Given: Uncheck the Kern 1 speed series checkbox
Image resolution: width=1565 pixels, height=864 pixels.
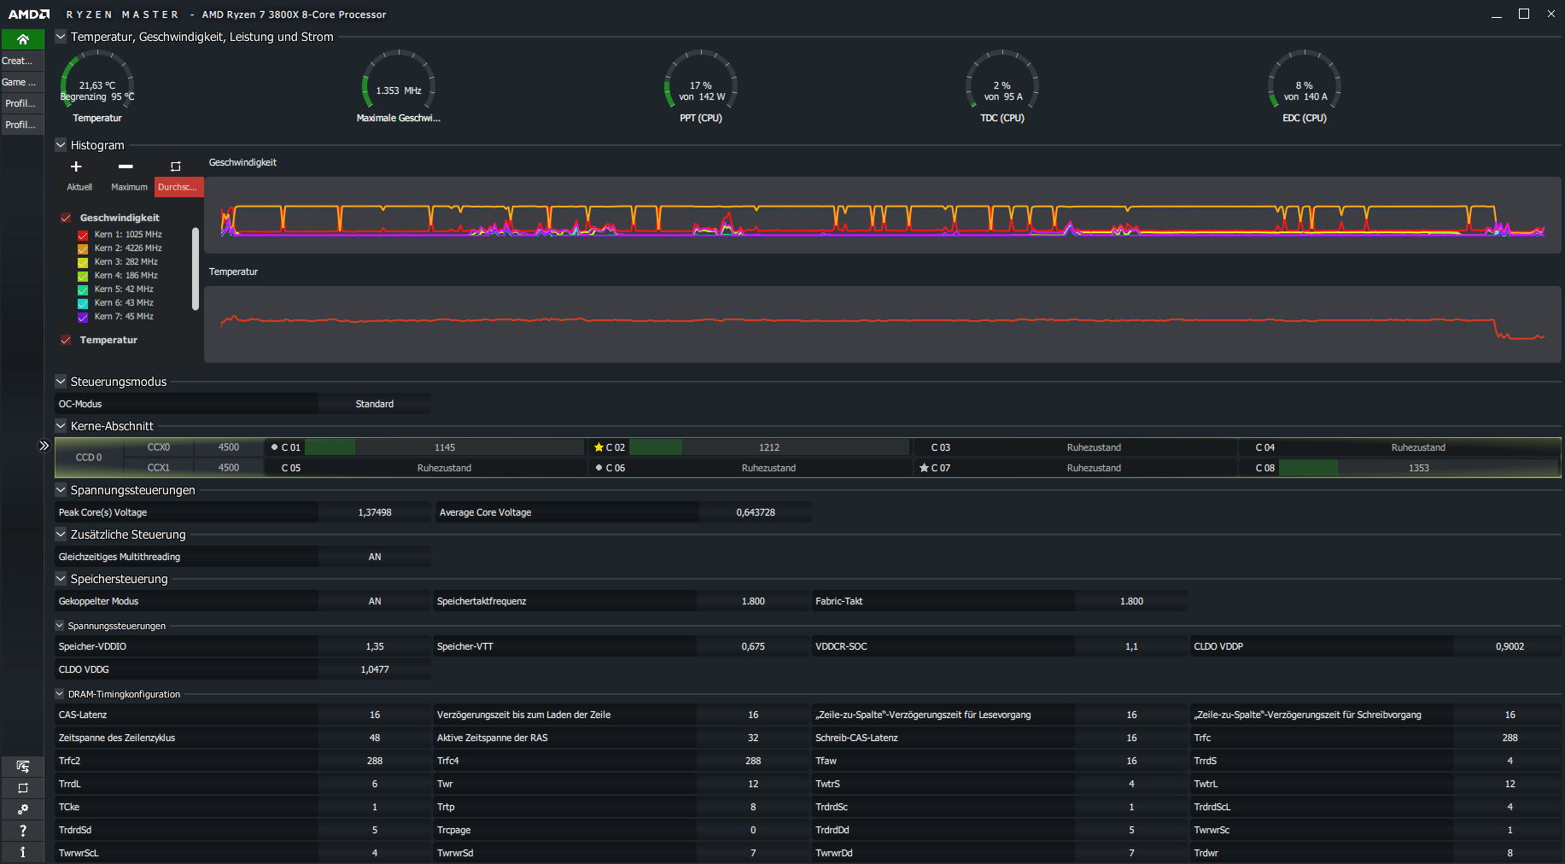Looking at the screenshot, I should coord(83,235).
